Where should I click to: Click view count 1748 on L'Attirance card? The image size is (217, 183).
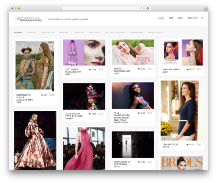point(94,70)
